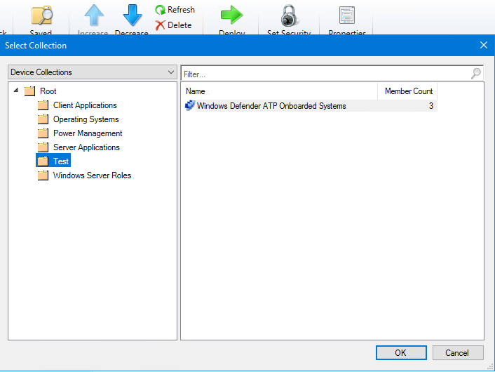This screenshot has width=495, height=372.
Task: Open Properties from the toolbar icon
Action: (x=346, y=15)
